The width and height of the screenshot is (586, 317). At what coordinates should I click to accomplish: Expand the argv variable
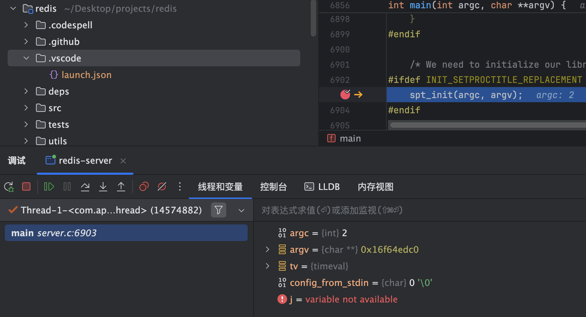tap(267, 249)
